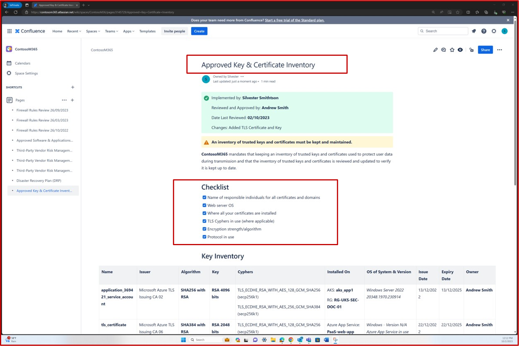
Task: Open the Teams dropdown
Action: tap(111, 31)
